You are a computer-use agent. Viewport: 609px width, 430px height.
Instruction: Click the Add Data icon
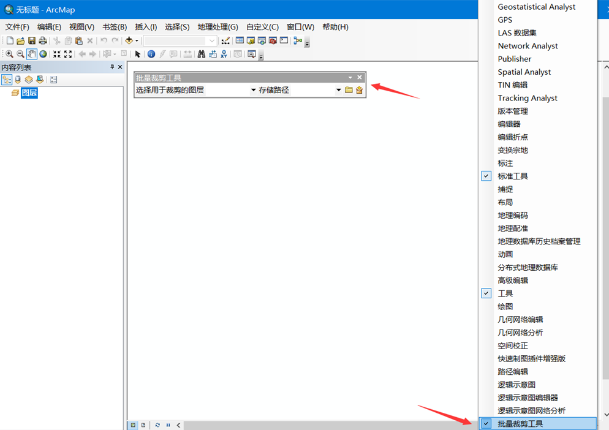tap(129, 40)
